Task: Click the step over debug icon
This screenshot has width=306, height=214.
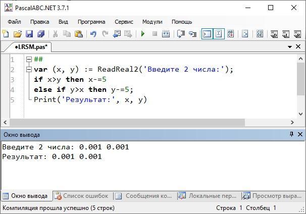Action: 181,34
